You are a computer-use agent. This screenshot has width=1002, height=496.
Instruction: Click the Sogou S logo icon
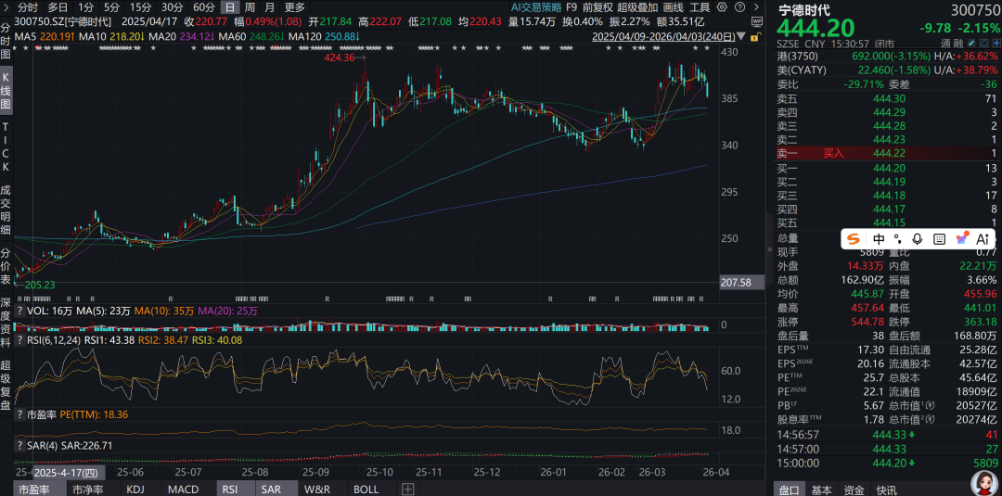[x=854, y=239]
